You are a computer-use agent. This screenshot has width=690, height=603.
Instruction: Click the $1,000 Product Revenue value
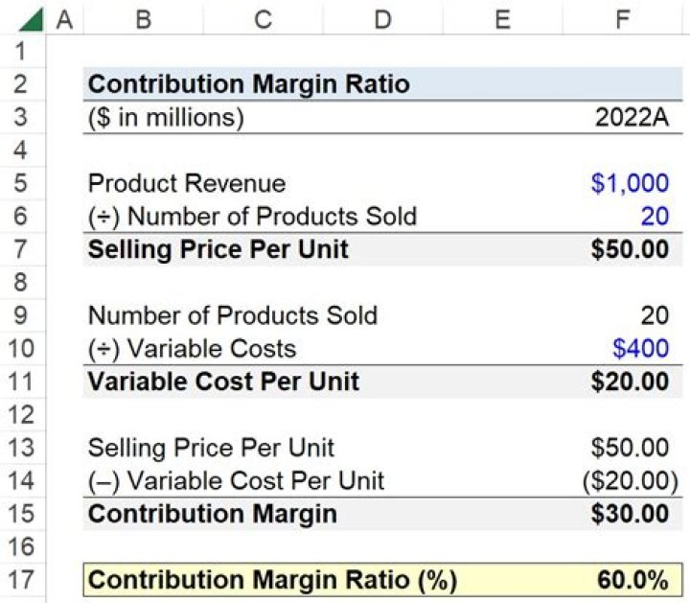630,183
